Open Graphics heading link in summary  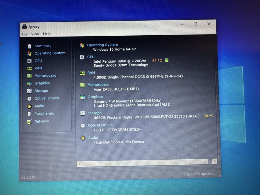coord(95,97)
